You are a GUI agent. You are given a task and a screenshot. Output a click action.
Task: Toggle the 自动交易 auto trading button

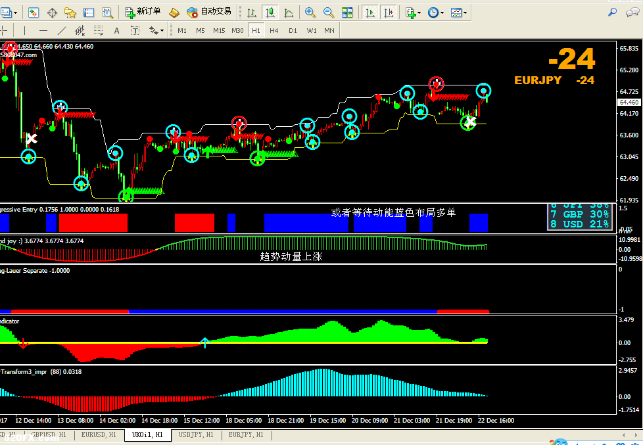(x=208, y=12)
